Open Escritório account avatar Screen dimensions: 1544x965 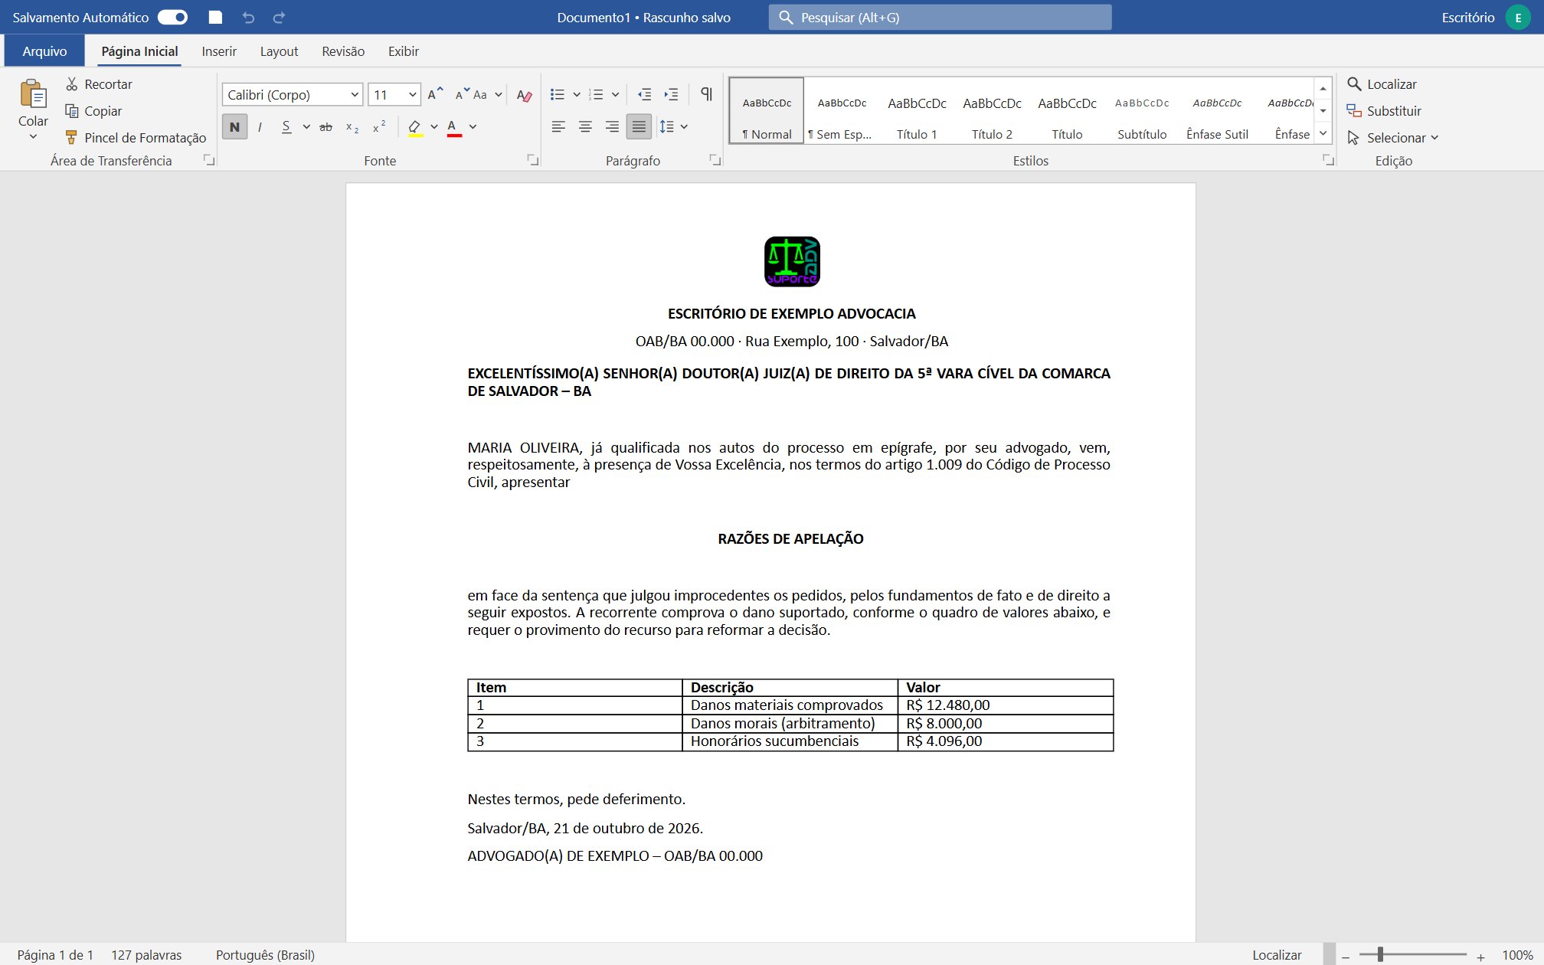pyautogui.click(x=1517, y=17)
